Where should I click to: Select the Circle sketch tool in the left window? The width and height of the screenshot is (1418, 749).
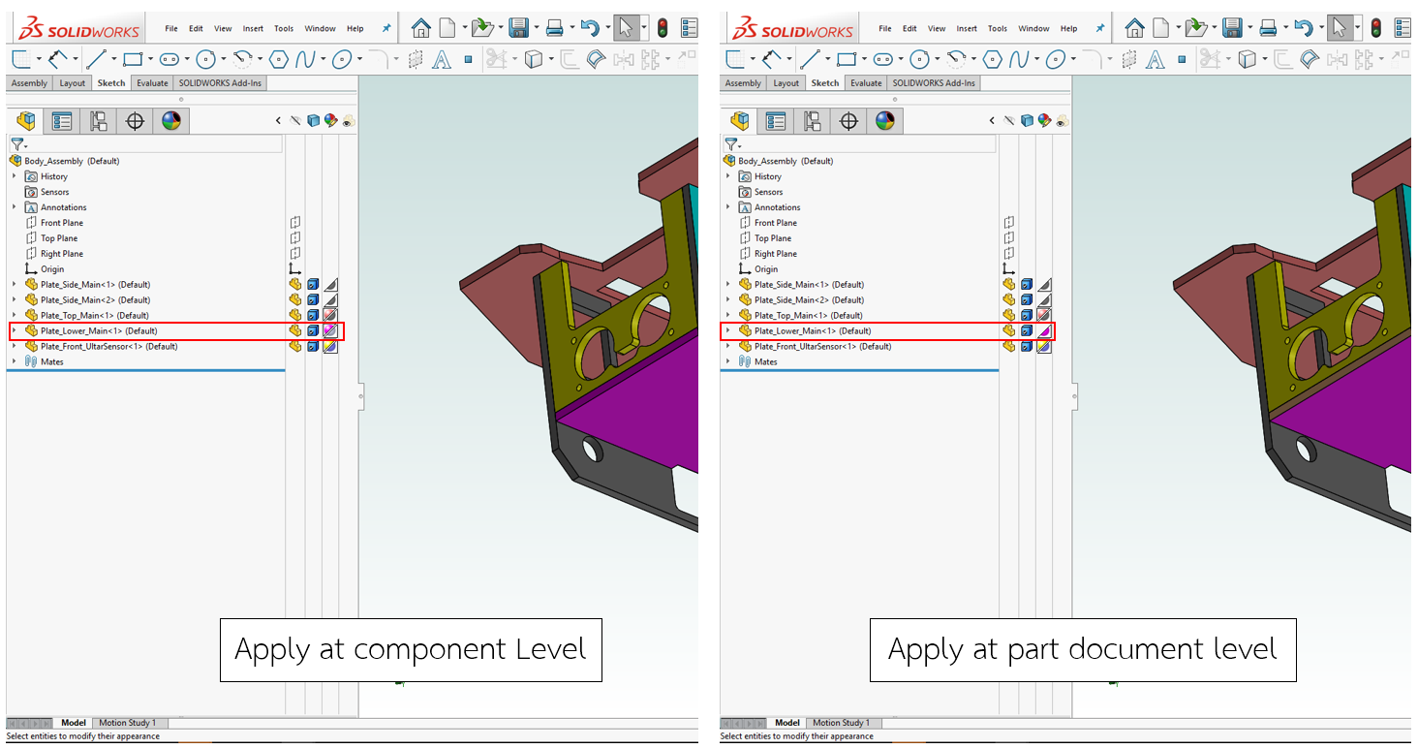[204, 60]
